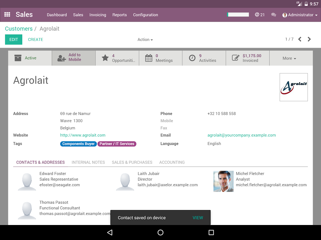321x240 pixels.
Task: Click 0 Meetings stat label
Action: pyautogui.click(x=164, y=58)
